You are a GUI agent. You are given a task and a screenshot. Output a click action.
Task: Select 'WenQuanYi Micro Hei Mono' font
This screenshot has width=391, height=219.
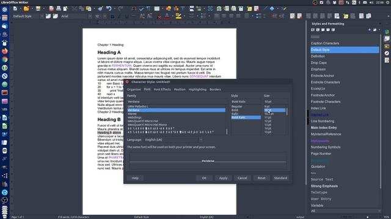[x=147, y=125]
